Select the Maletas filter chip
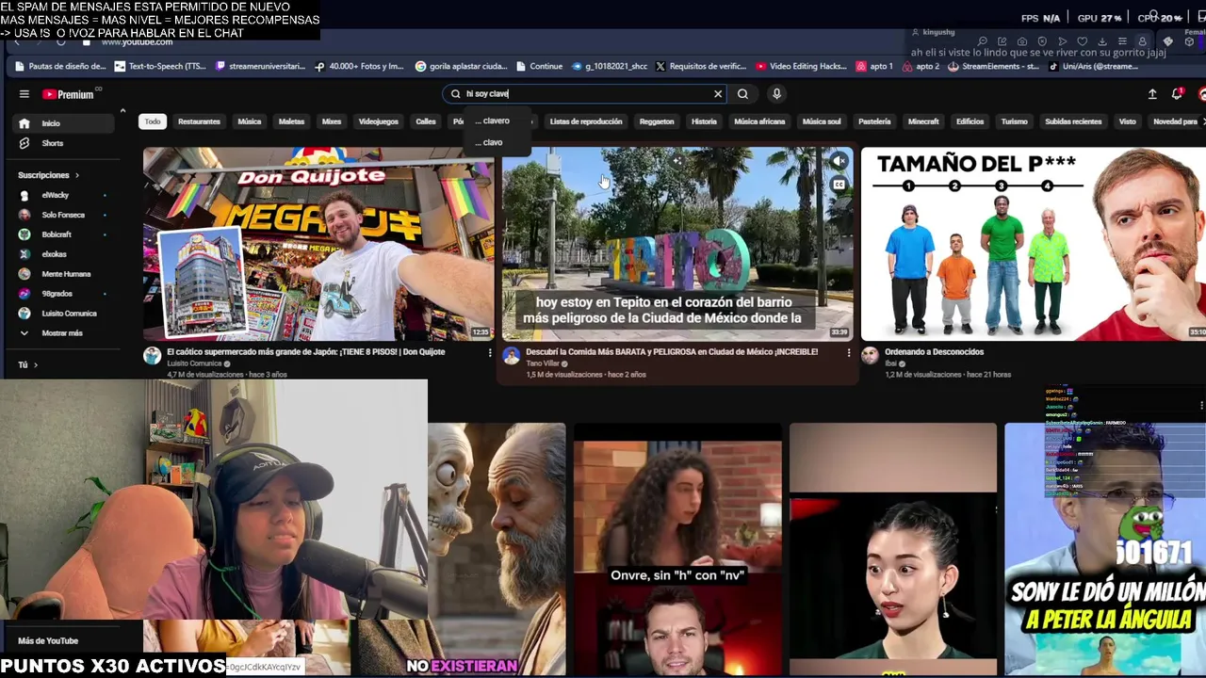Image resolution: width=1206 pixels, height=678 pixels. coord(291,121)
